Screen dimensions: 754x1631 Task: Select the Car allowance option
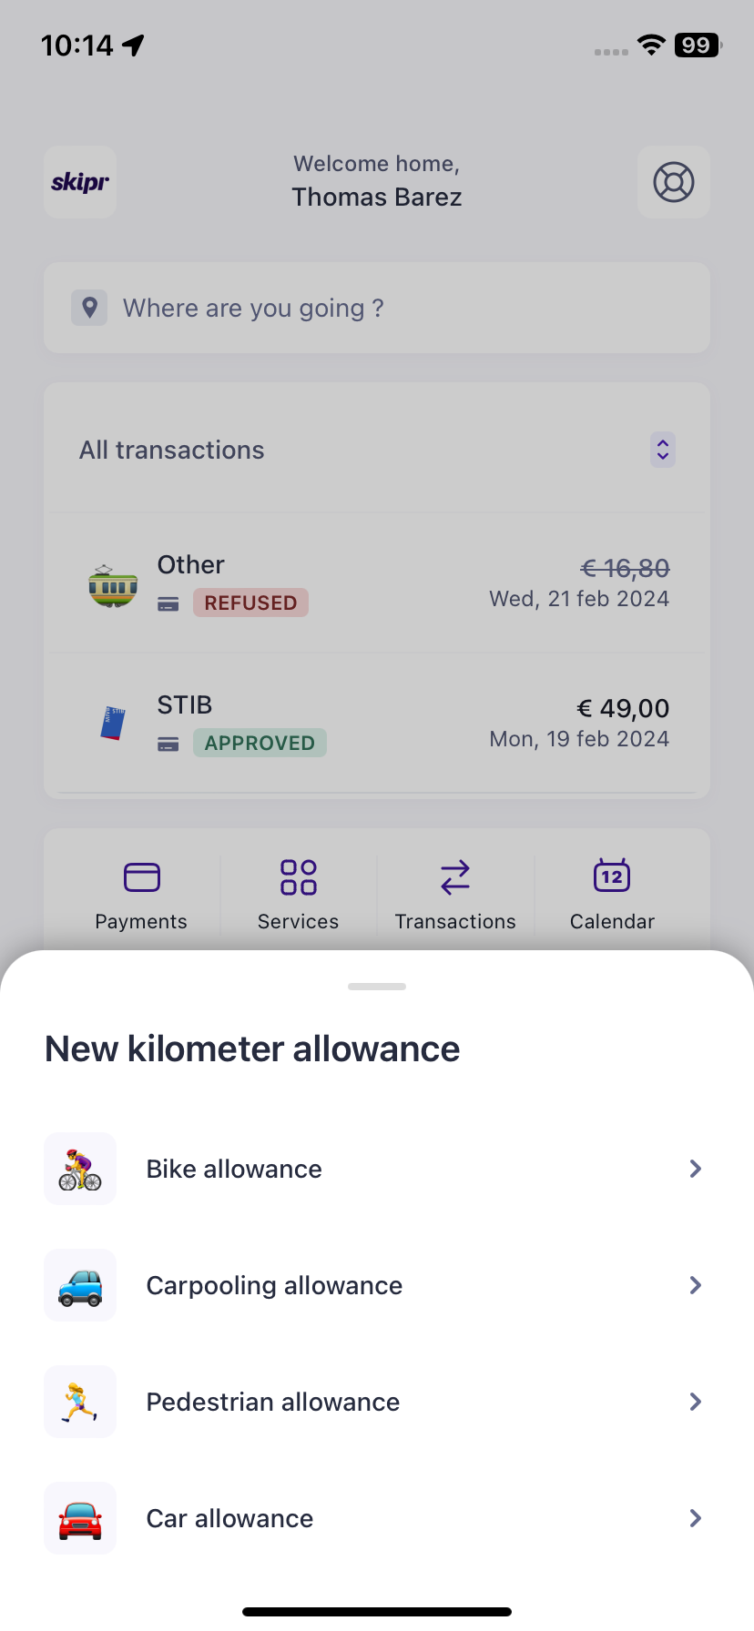pos(229,1518)
